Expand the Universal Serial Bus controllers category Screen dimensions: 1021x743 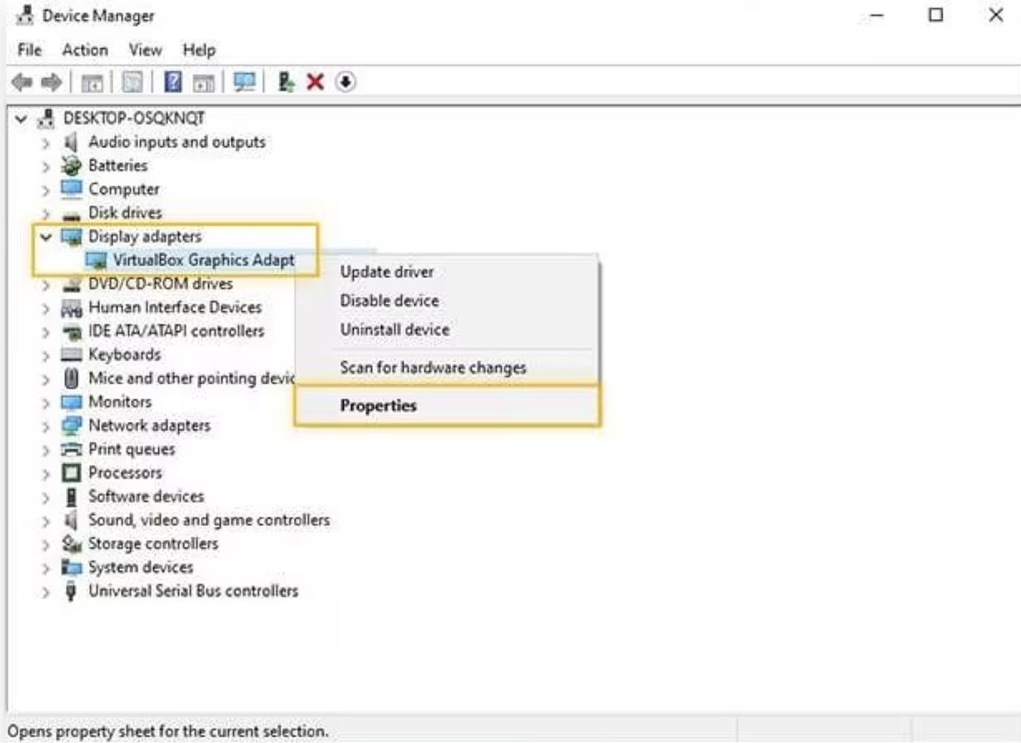coord(46,591)
